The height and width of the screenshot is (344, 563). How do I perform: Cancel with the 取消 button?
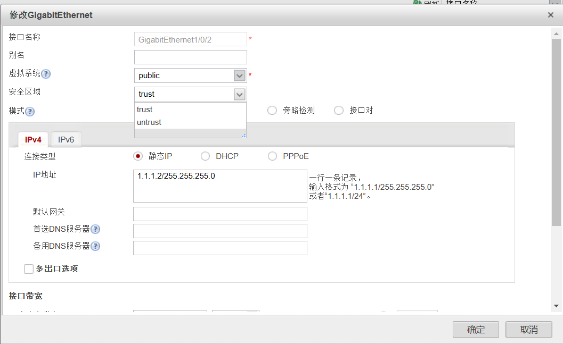[x=529, y=329]
